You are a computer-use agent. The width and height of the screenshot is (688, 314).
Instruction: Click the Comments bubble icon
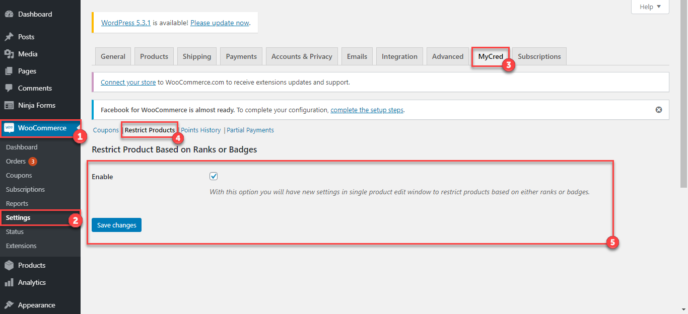click(9, 88)
